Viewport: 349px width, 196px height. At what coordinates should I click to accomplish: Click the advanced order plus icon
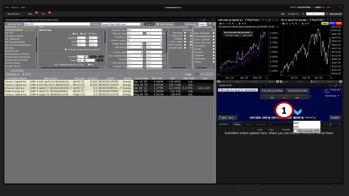[314, 118]
